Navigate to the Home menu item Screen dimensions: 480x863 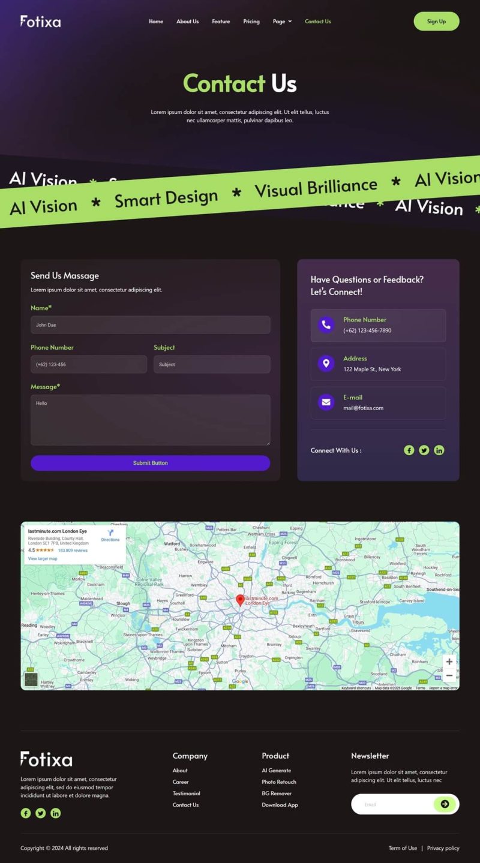point(155,21)
